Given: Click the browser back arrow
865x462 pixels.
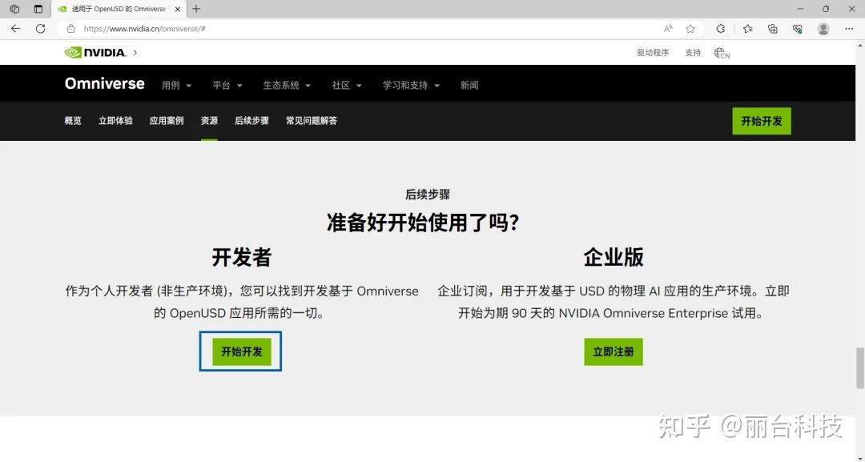Looking at the screenshot, I should (15, 28).
